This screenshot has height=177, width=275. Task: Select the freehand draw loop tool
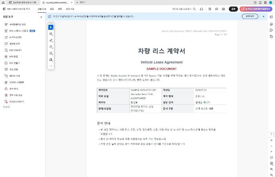point(51,47)
